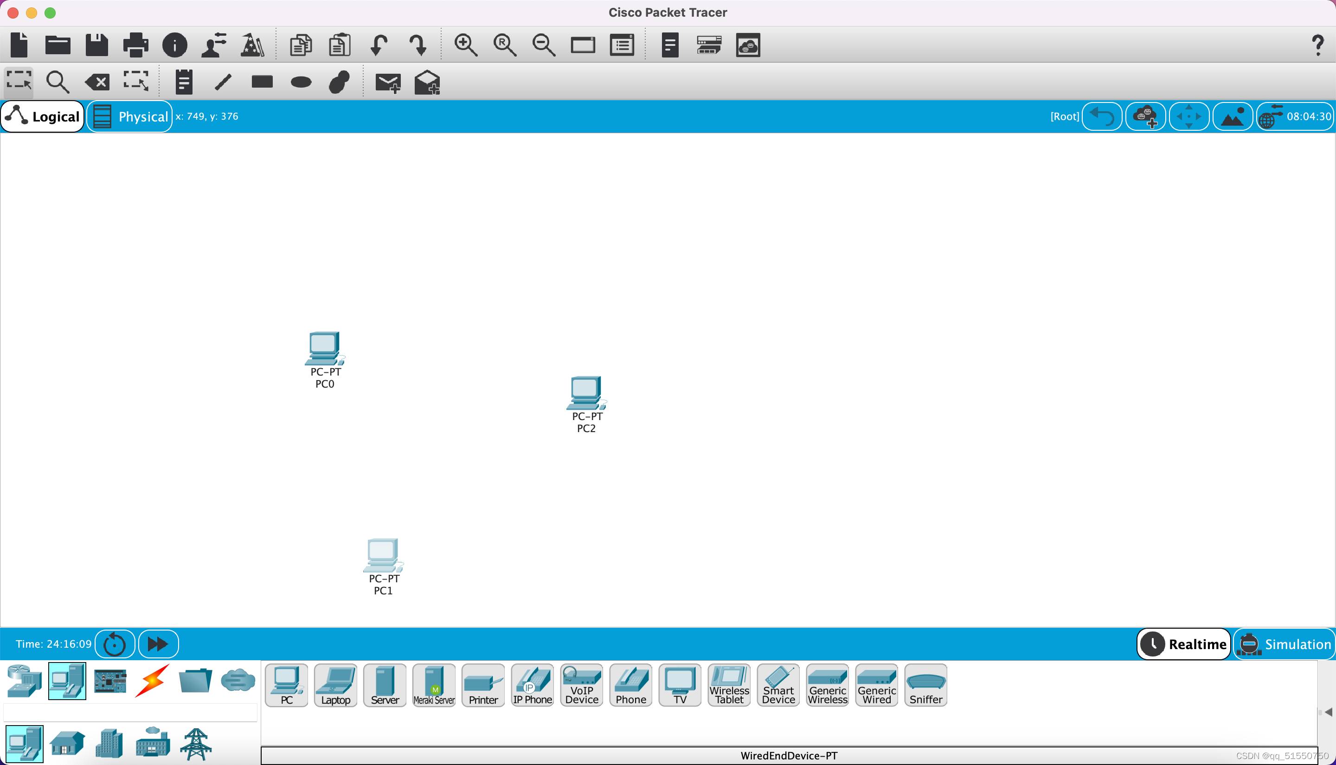Pick the IP Phone device
The height and width of the screenshot is (765, 1336).
(533, 685)
